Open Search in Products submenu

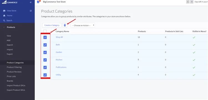[x=10, y=45]
